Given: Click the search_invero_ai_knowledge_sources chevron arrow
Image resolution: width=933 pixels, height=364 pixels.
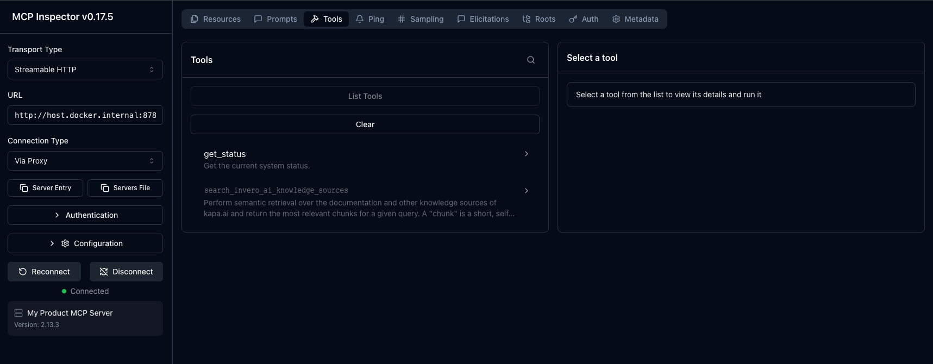Looking at the screenshot, I should click(x=527, y=191).
